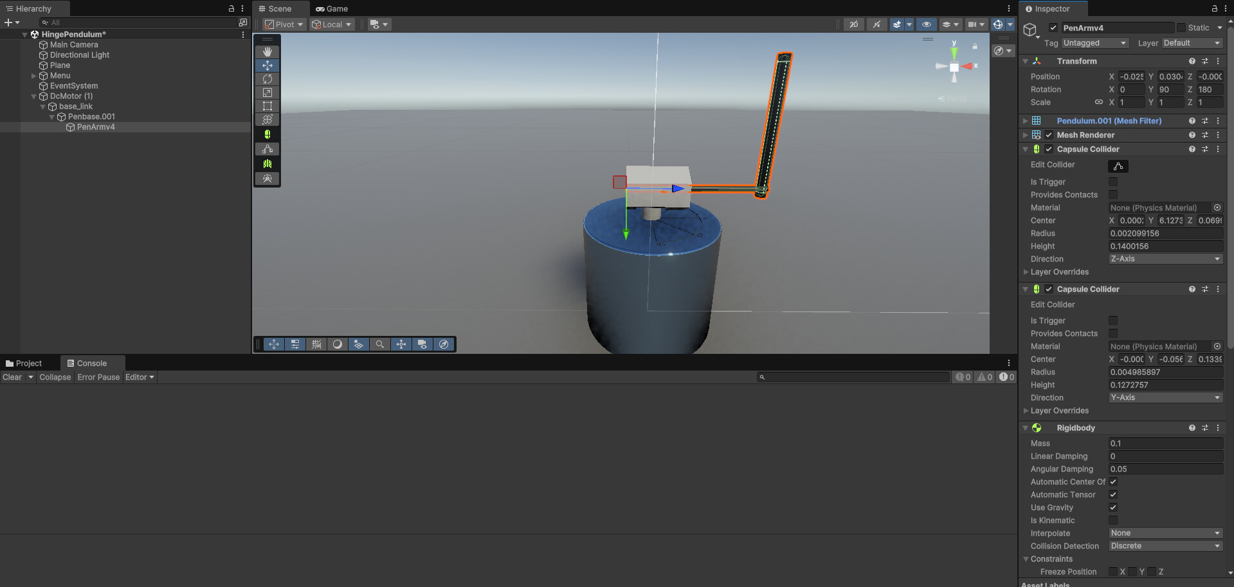The height and width of the screenshot is (587, 1234).
Task: Enable the Is Kinematic checkbox
Action: click(x=1112, y=520)
